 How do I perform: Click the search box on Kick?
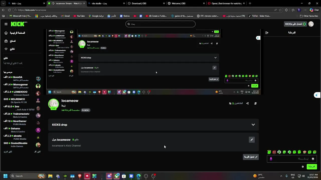tap(160, 24)
